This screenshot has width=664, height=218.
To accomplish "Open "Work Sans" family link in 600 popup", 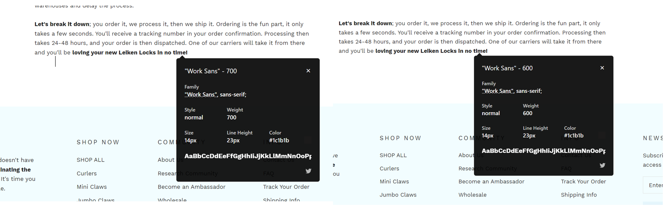I will pyautogui.click(x=498, y=91).
